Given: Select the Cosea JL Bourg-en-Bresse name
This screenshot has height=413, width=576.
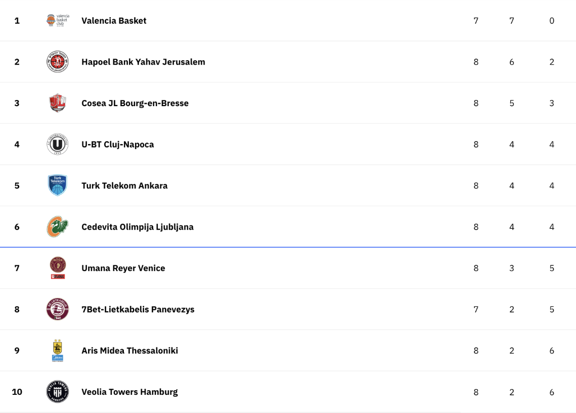Looking at the screenshot, I should click(135, 103).
